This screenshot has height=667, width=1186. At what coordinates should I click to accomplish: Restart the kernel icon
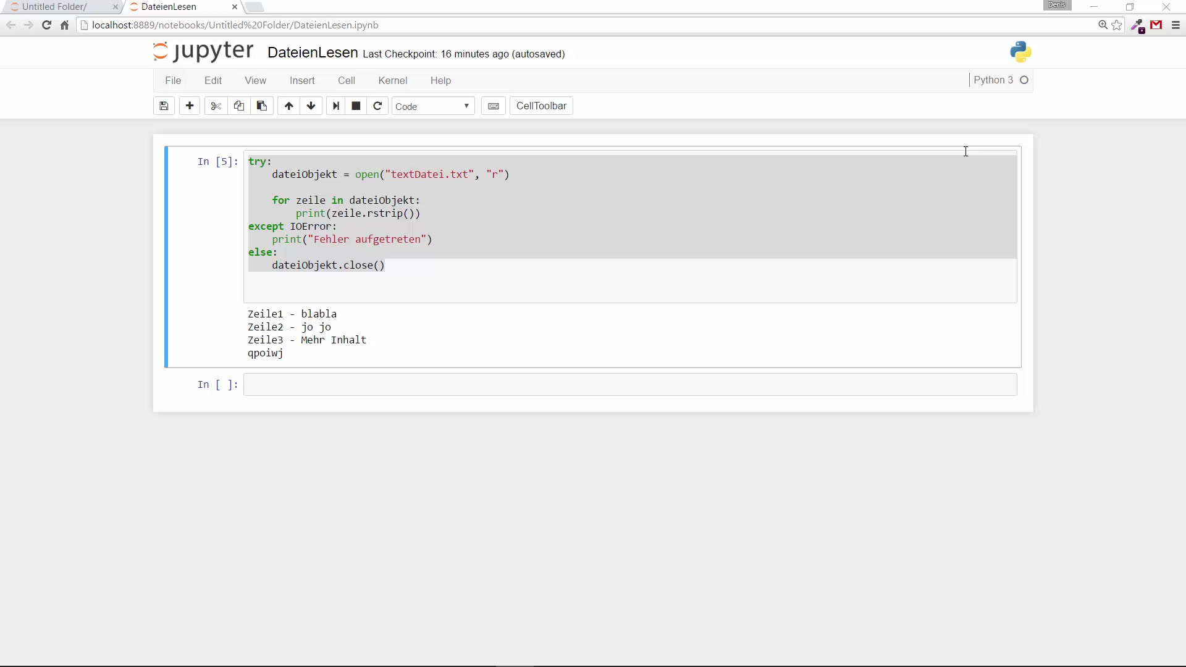tap(378, 106)
